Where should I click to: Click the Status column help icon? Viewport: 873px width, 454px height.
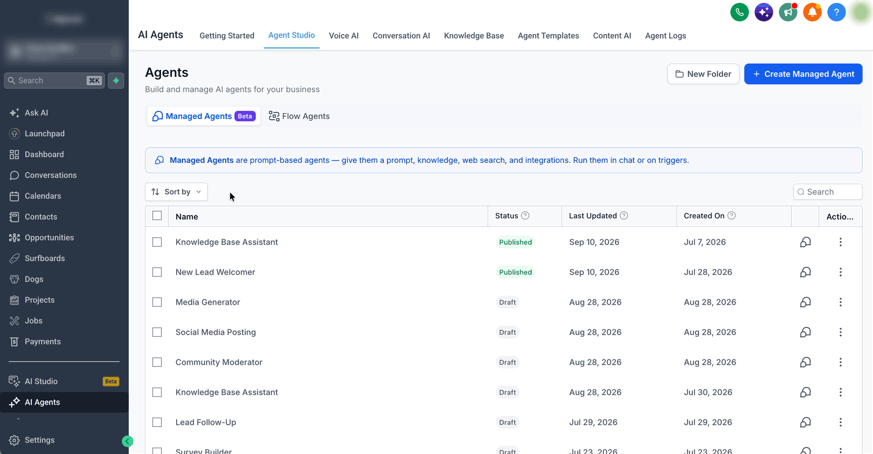525,215
